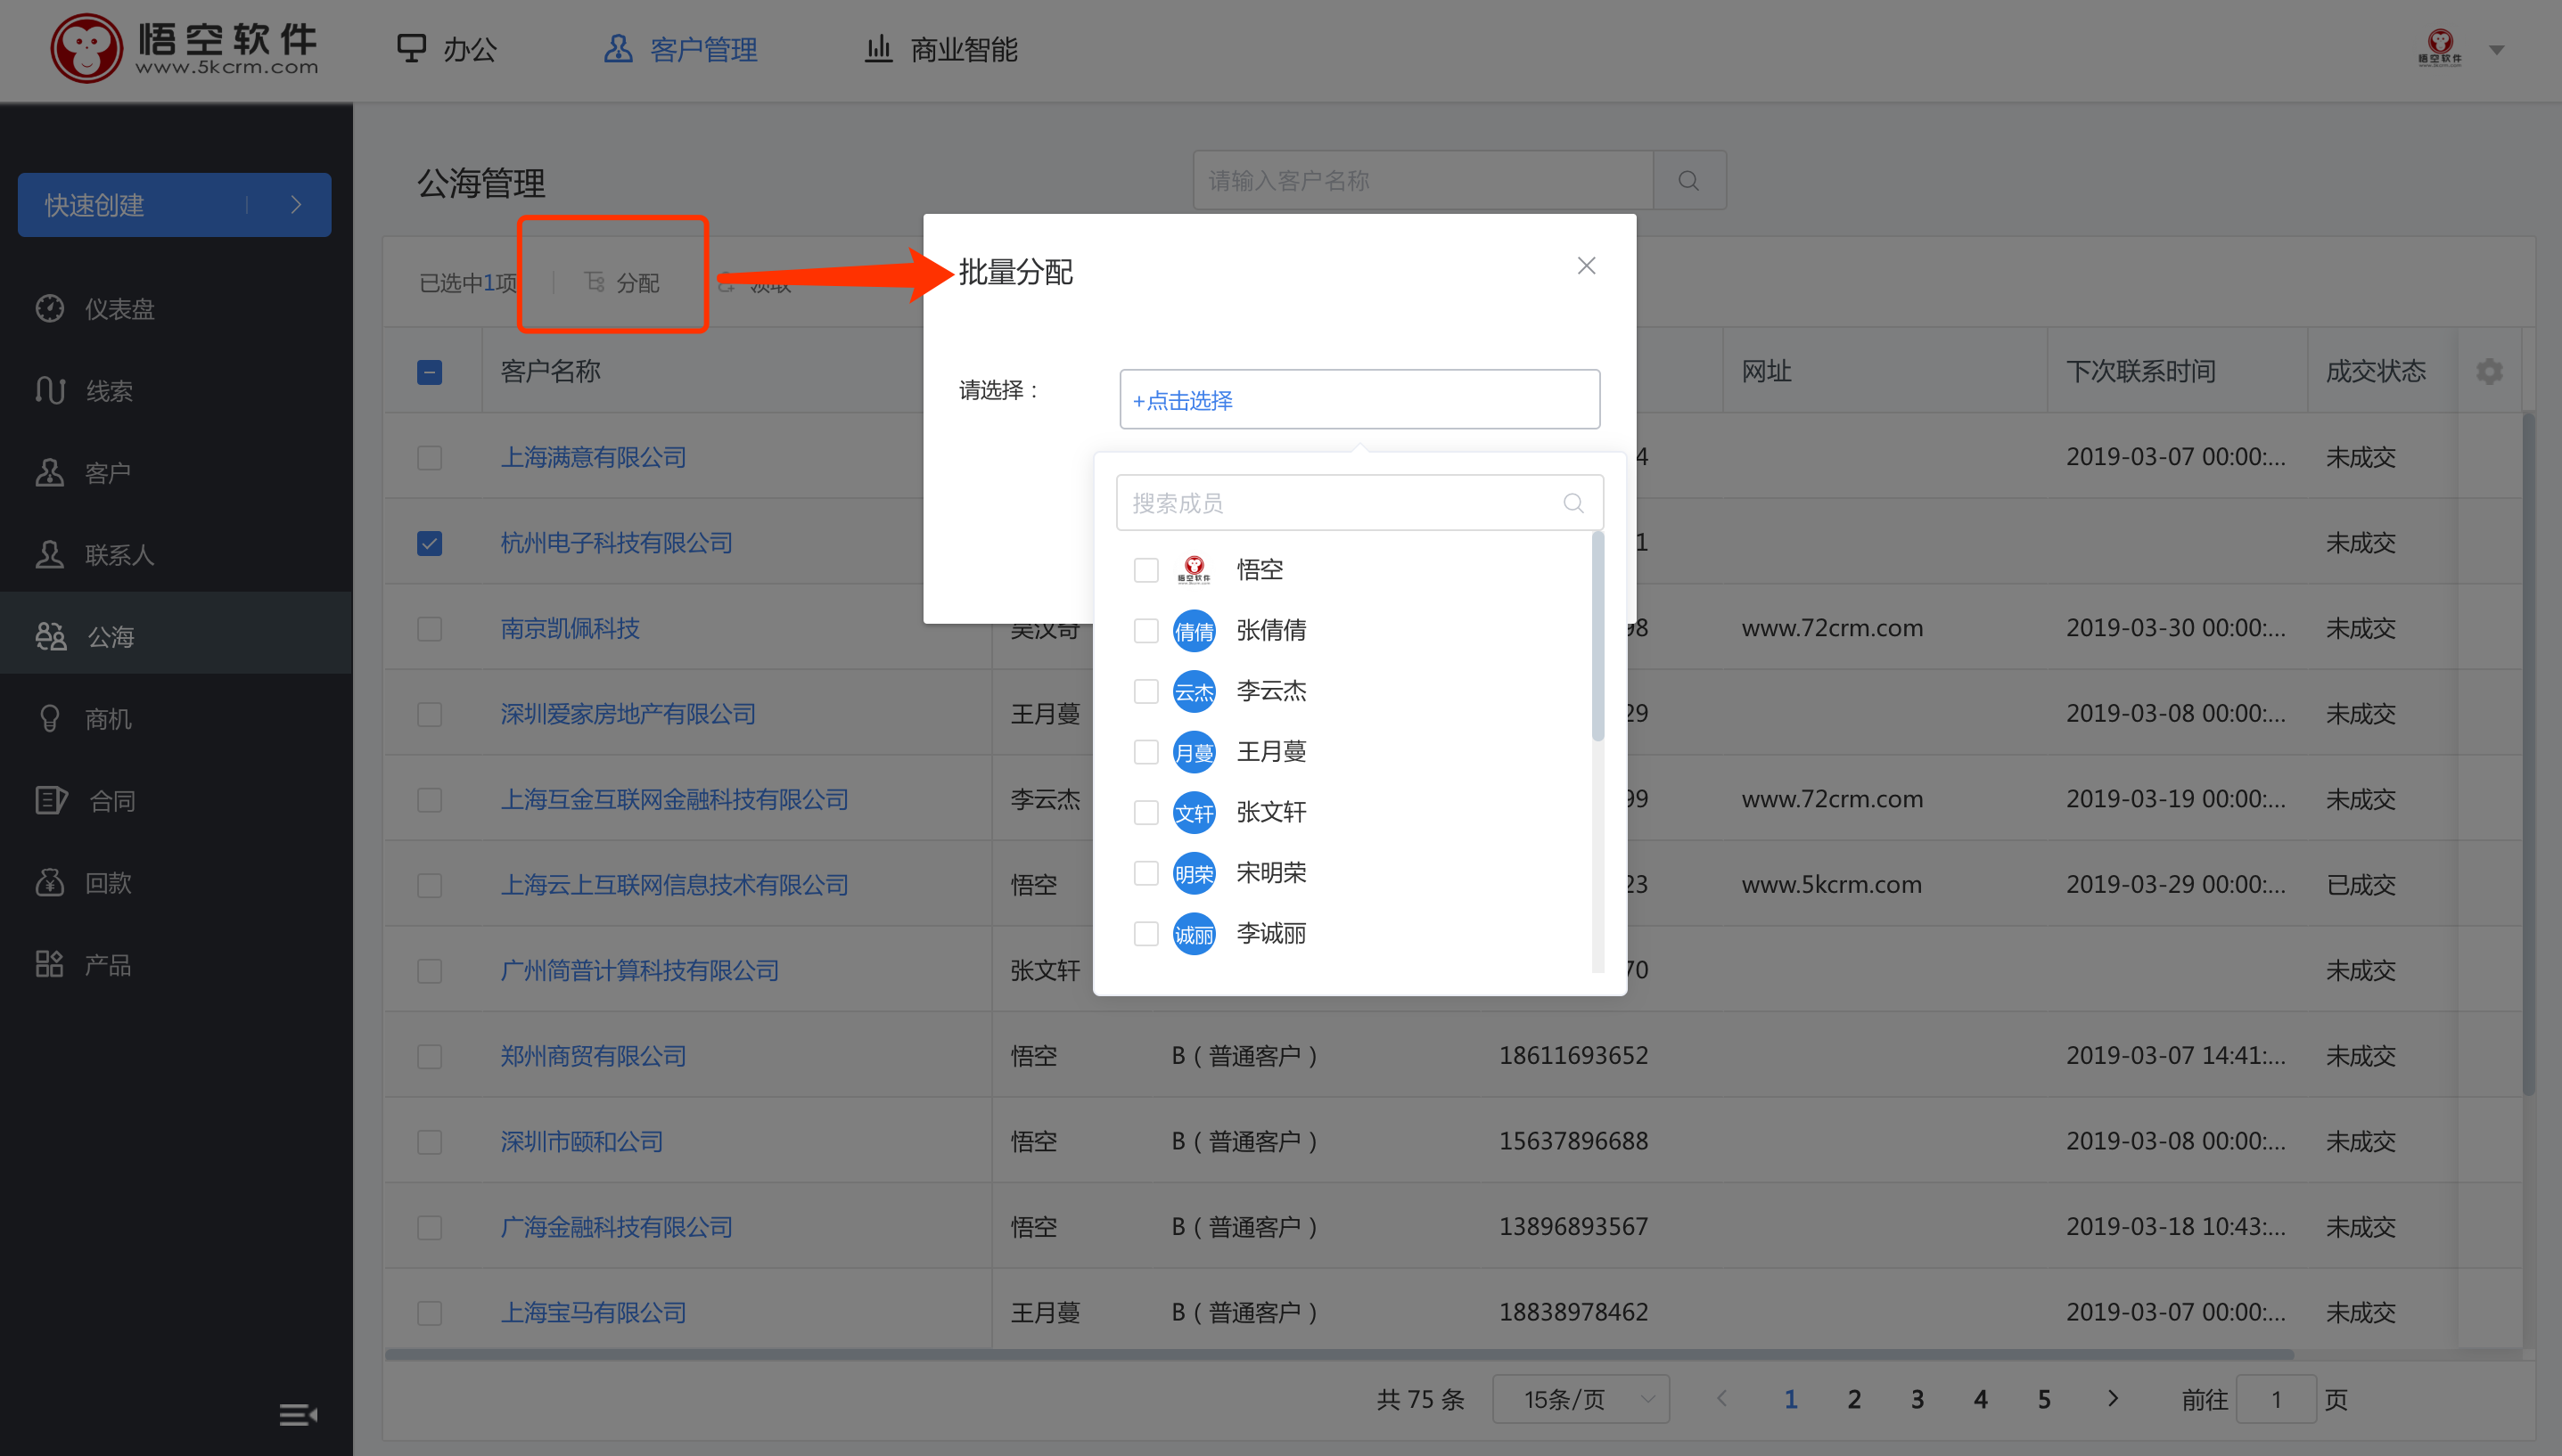
Task: Open the 客户 customers icon in sidebar
Action: 49,473
